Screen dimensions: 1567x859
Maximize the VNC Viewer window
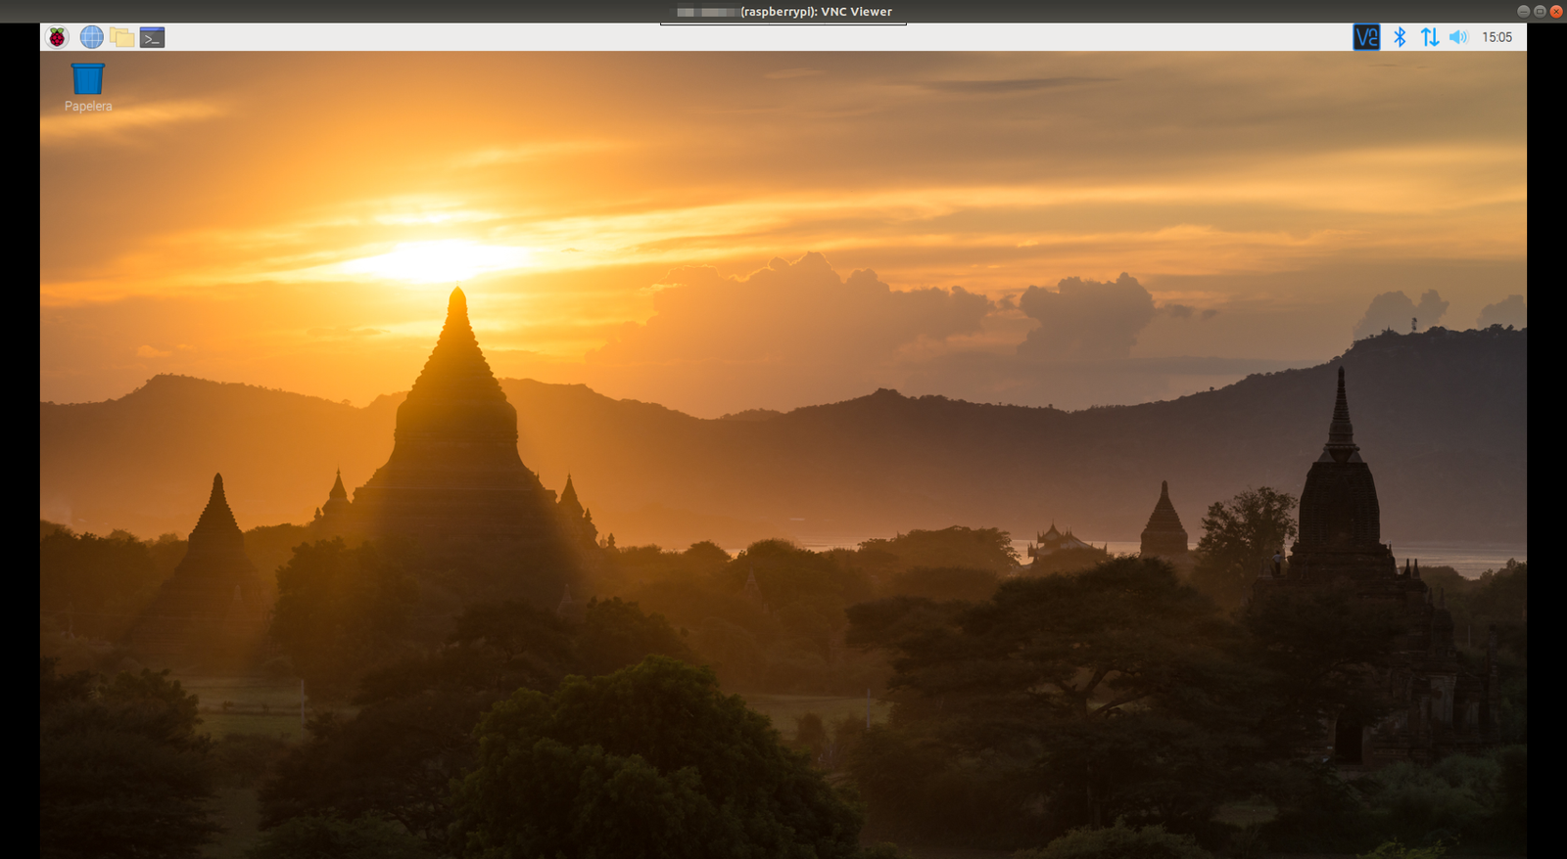1540,12
